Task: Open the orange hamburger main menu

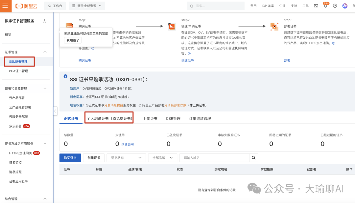Action: pyautogui.click(x=5, y=6)
